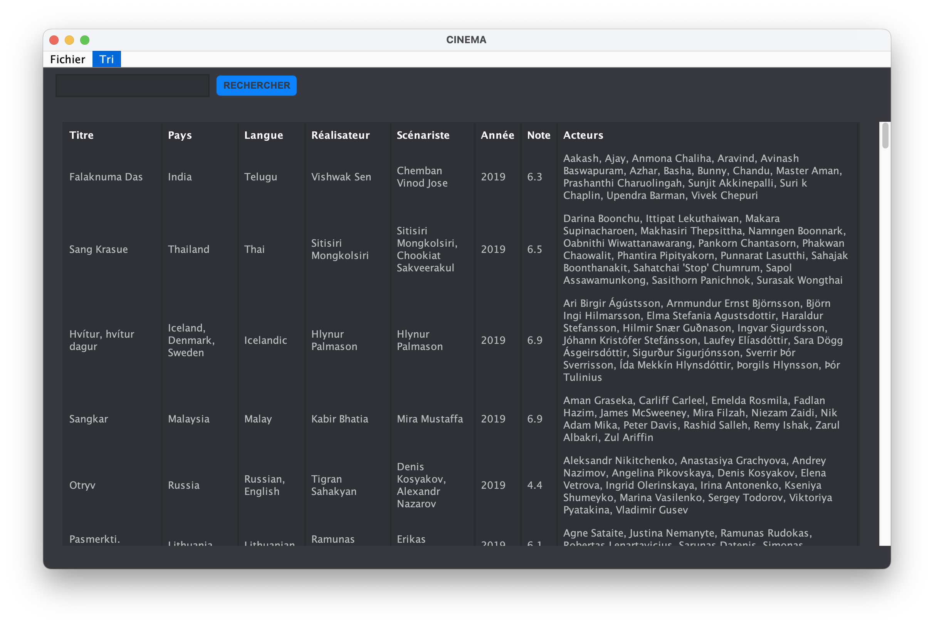This screenshot has height=626, width=934.
Task: Open the Fichier menu
Action: click(67, 59)
